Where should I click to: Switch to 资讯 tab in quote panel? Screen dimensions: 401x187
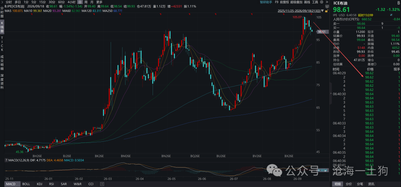tap(371, 184)
